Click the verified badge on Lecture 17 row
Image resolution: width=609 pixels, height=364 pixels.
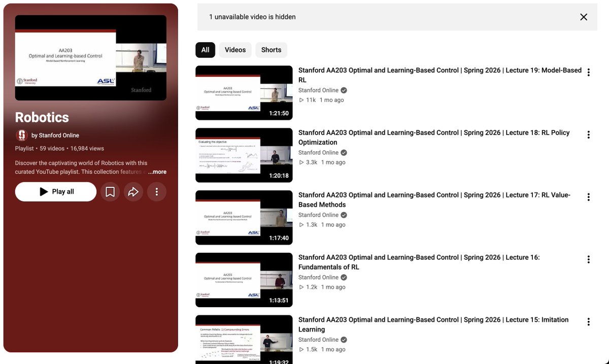[344, 215]
